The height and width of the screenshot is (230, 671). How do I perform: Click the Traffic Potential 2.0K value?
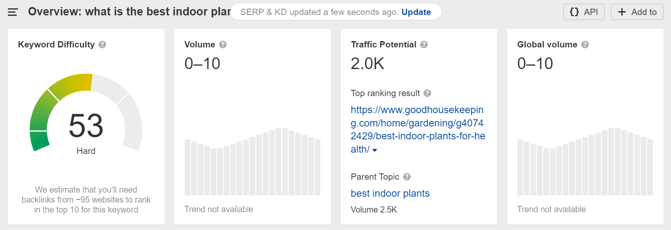point(367,64)
